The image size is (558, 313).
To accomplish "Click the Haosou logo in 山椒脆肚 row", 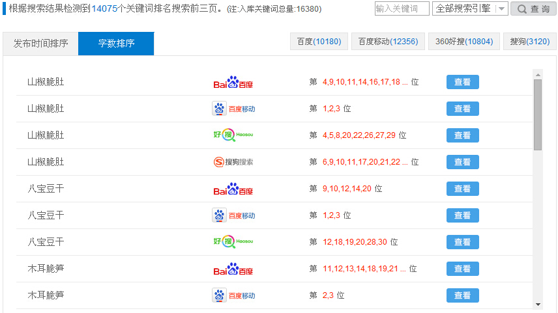I will [233, 135].
